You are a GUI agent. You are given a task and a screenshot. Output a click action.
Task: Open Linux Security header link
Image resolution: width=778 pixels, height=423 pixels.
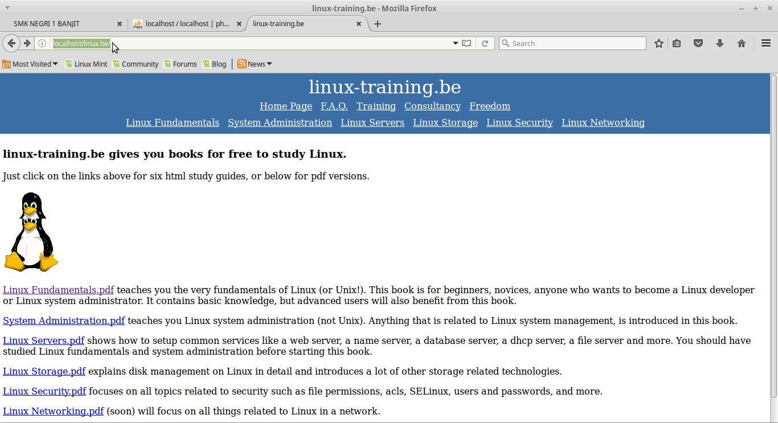519,122
